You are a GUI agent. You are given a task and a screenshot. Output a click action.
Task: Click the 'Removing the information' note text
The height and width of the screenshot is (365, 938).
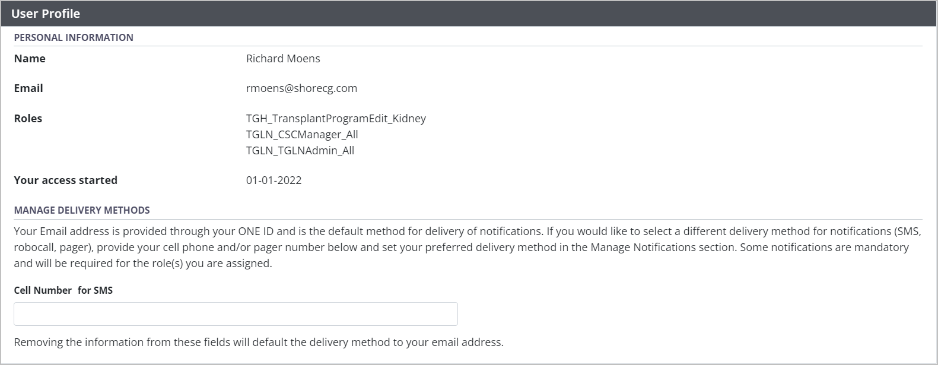[259, 342]
